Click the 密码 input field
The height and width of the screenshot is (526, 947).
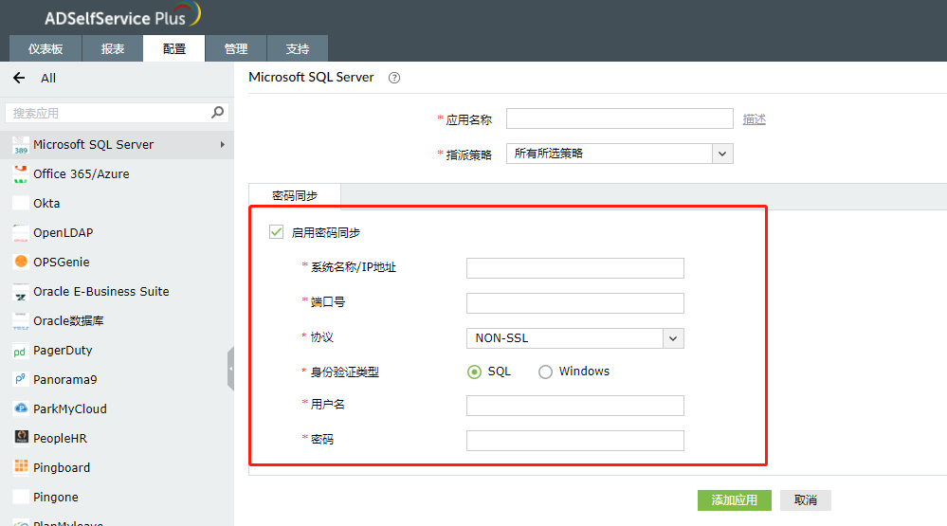(575, 441)
